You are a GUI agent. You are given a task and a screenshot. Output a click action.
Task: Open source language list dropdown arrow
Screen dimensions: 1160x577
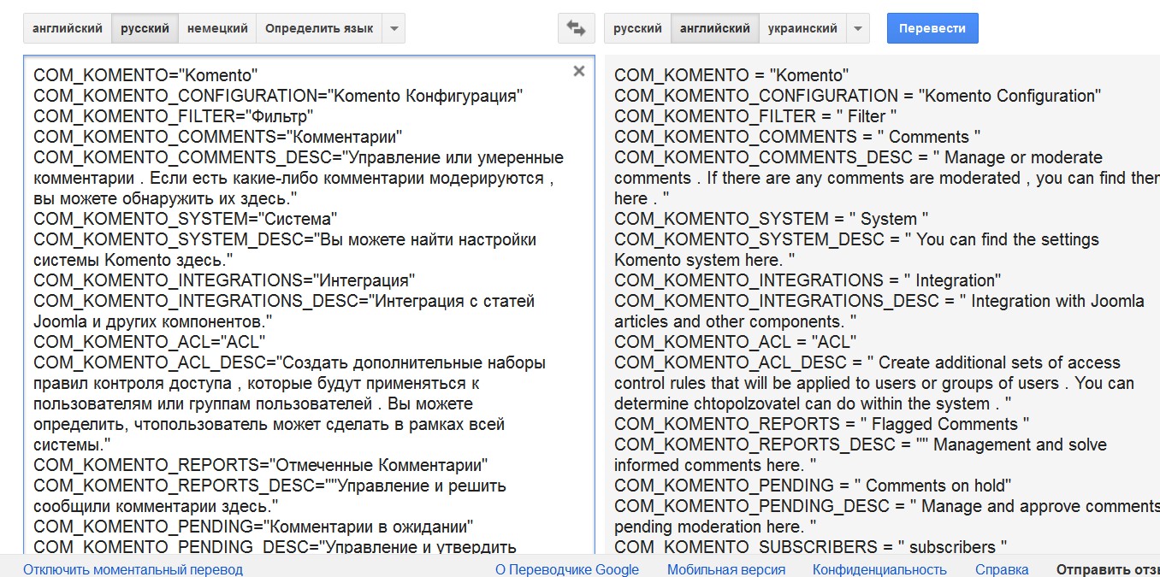pyautogui.click(x=394, y=28)
